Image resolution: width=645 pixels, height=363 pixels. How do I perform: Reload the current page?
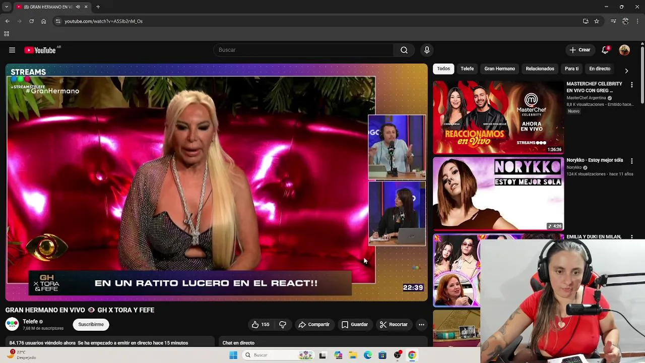click(31, 21)
